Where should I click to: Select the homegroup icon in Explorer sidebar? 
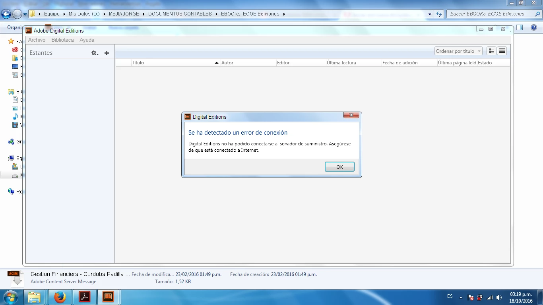pyautogui.click(x=11, y=142)
